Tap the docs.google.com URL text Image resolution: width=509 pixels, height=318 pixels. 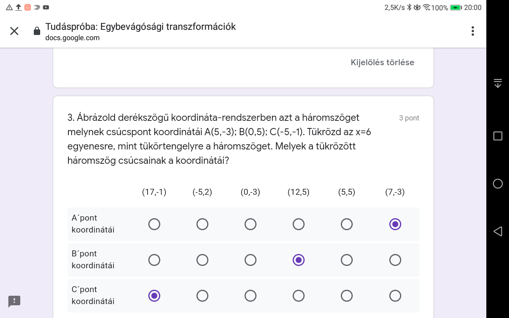pyautogui.click(x=72, y=38)
